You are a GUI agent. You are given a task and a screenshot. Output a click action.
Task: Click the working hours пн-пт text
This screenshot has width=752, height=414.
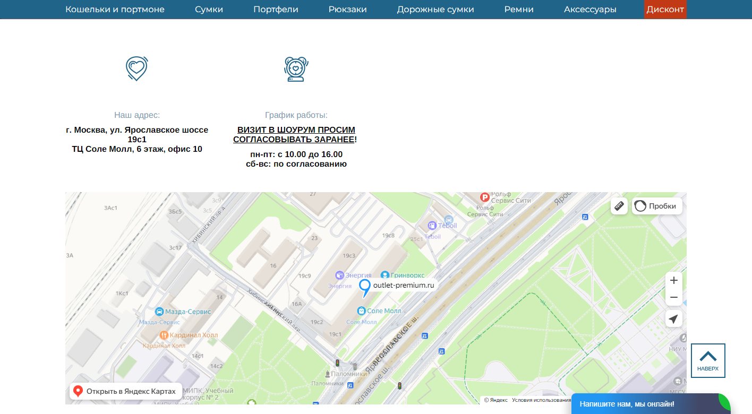coord(296,154)
